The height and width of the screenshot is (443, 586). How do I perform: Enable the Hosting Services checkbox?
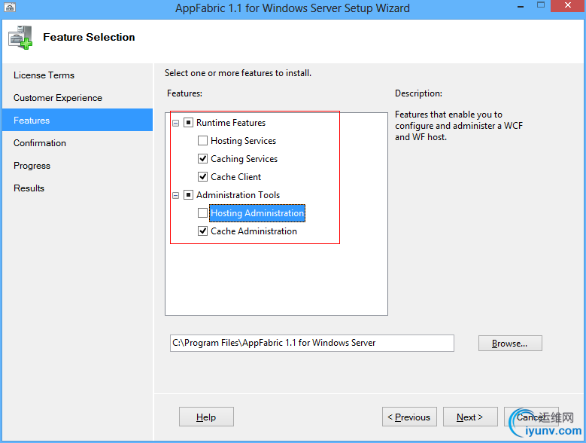202,141
